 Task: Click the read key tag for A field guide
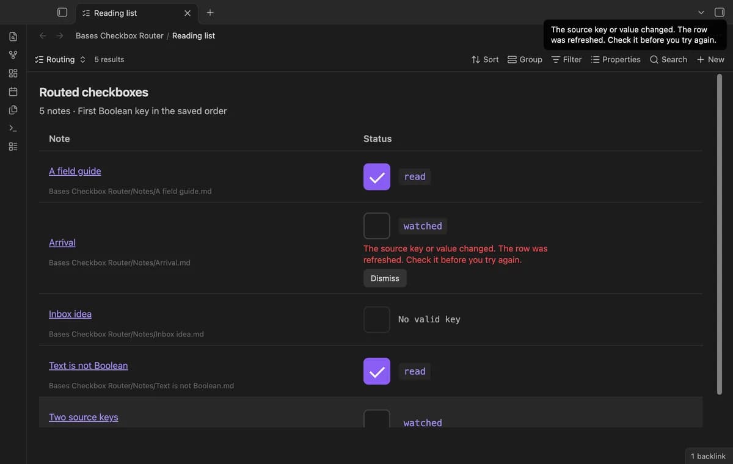pyautogui.click(x=415, y=176)
